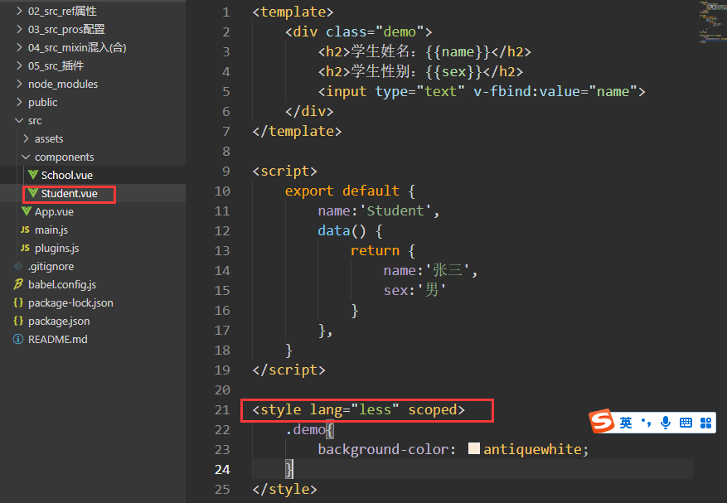Click the antiquewhite color swatch on line 23
Image resolution: width=727 pixels, height=503 pixels.
pyautogui.click(x=474, y=448)
